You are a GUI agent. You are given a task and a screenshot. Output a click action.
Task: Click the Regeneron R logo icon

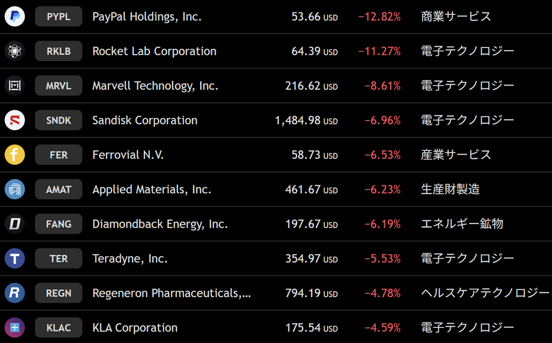point(15,293)
